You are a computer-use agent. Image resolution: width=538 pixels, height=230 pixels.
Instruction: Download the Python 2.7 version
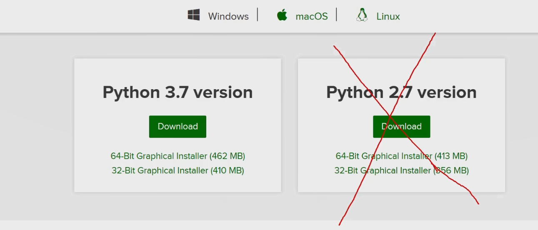(x=401, y=127)
